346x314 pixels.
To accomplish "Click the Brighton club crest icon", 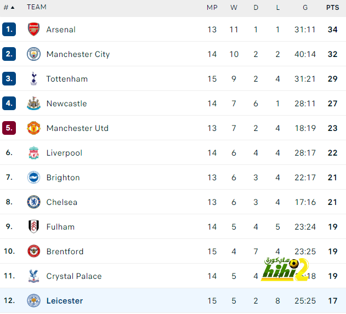I will [34, 178].
